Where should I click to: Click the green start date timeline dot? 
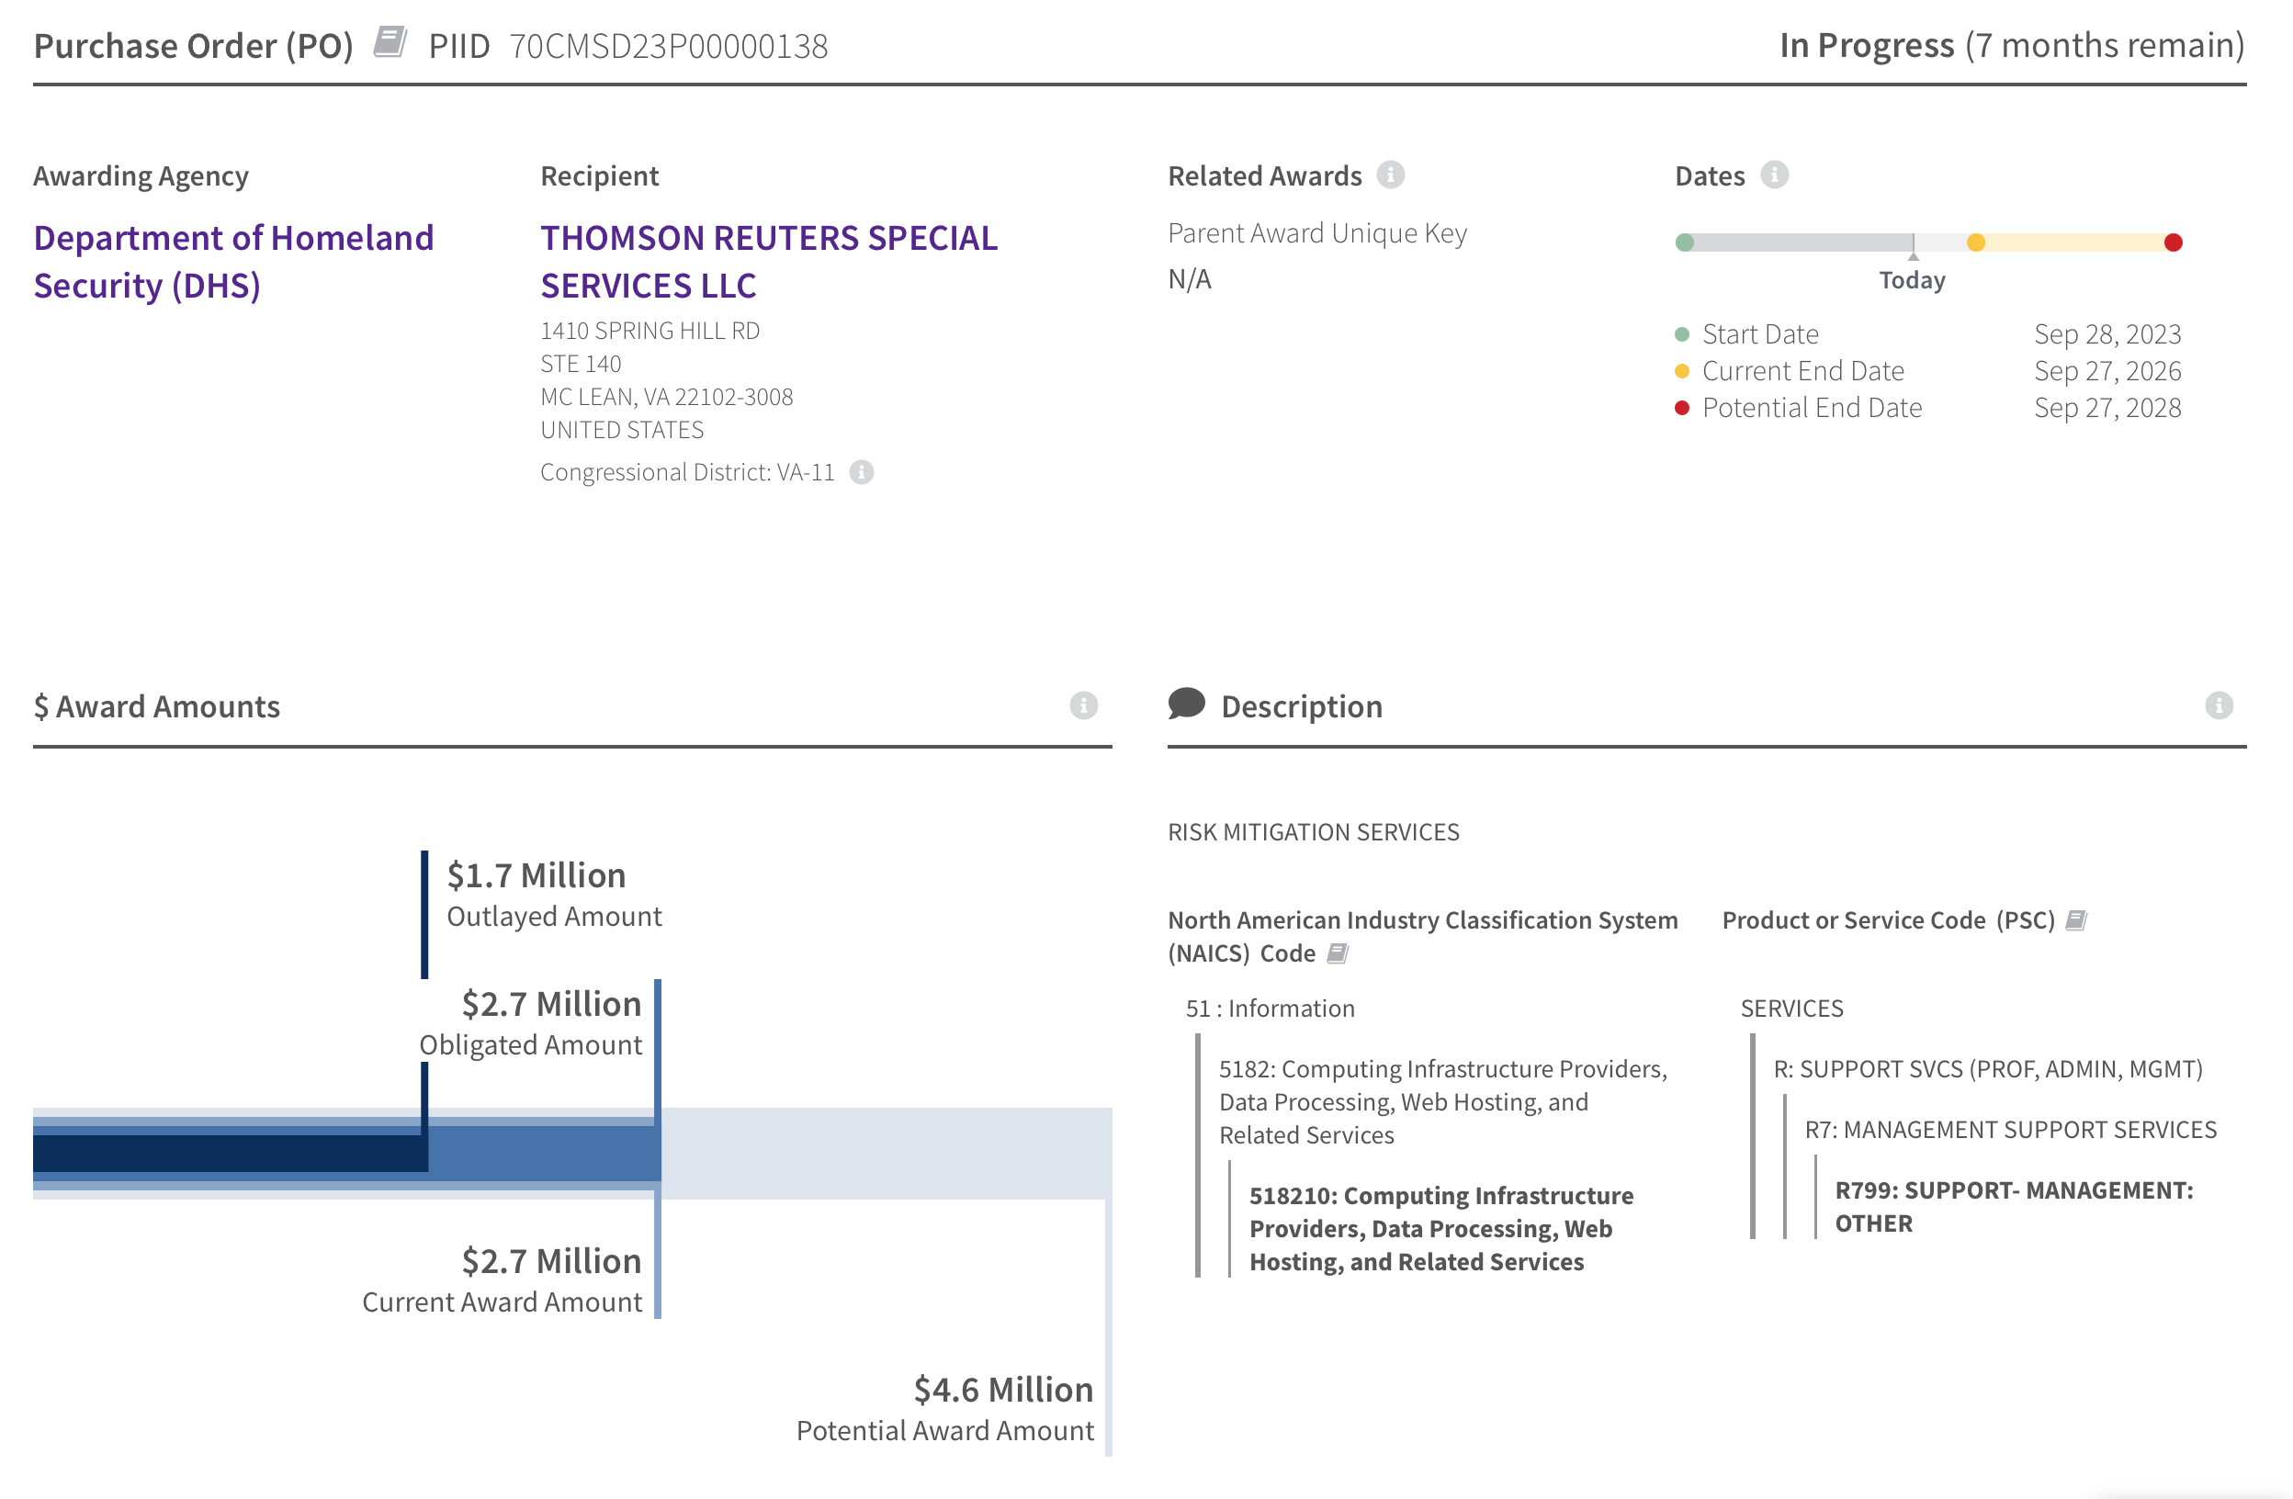coord(1684,242)
